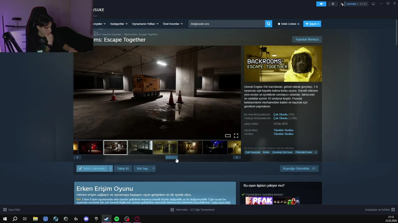Image resolution: width=398 pixels, height=223 pixels.
Task: Open Epic Games Launcher from the taskbar
Action: point(96,219)
